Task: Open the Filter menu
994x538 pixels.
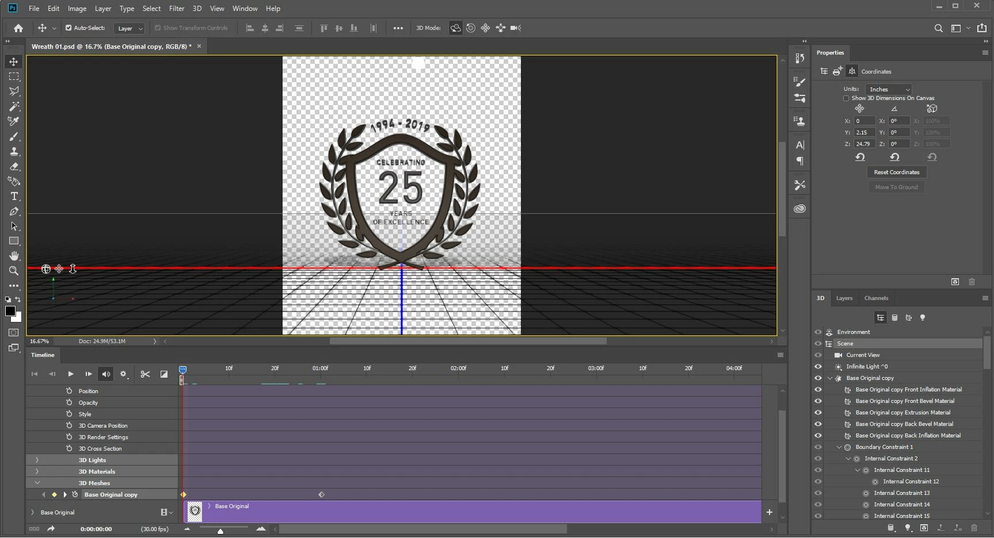Action: (x=177, y=9)
